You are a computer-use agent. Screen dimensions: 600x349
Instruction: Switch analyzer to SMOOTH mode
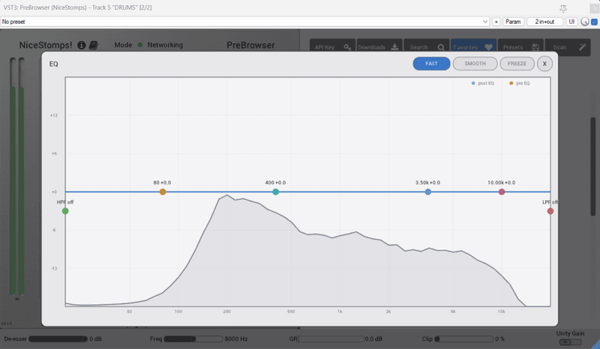click(x=475, y=64)
